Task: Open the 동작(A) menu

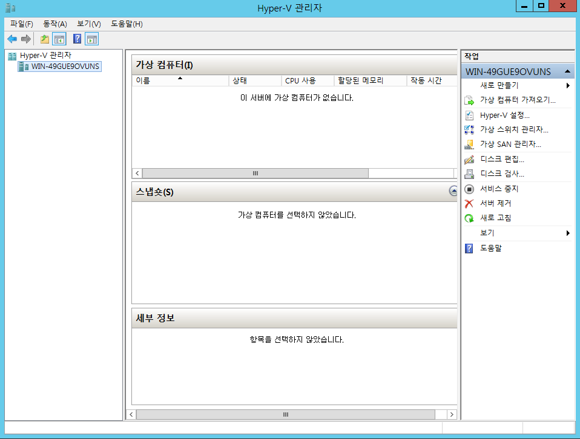Action: click(54, 24)
